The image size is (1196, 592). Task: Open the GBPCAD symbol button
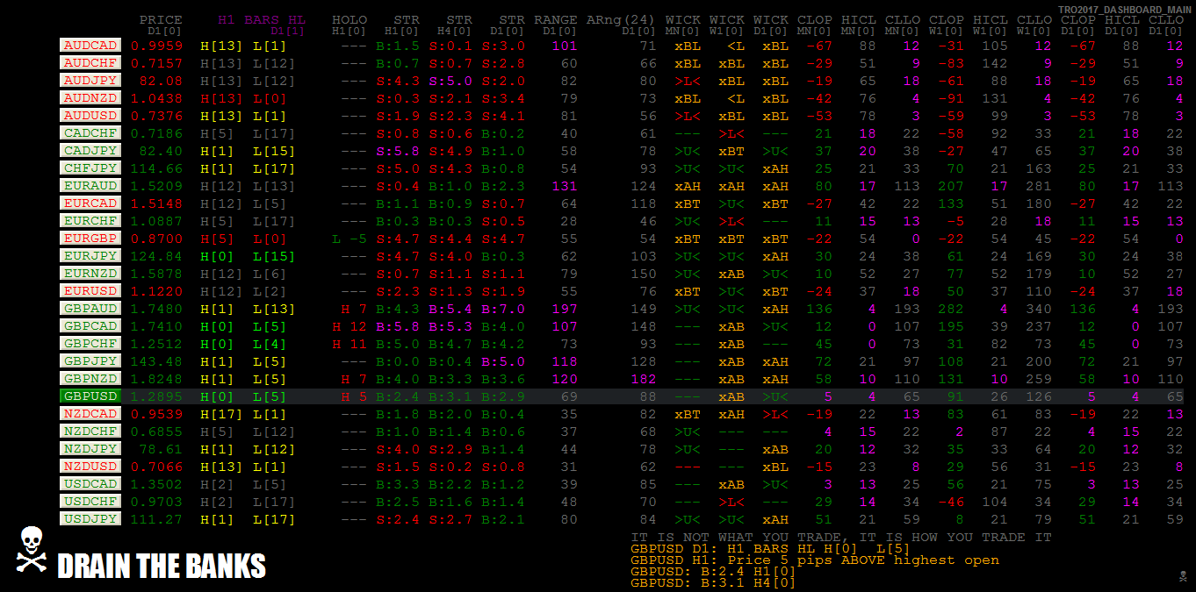click(90, 325)
